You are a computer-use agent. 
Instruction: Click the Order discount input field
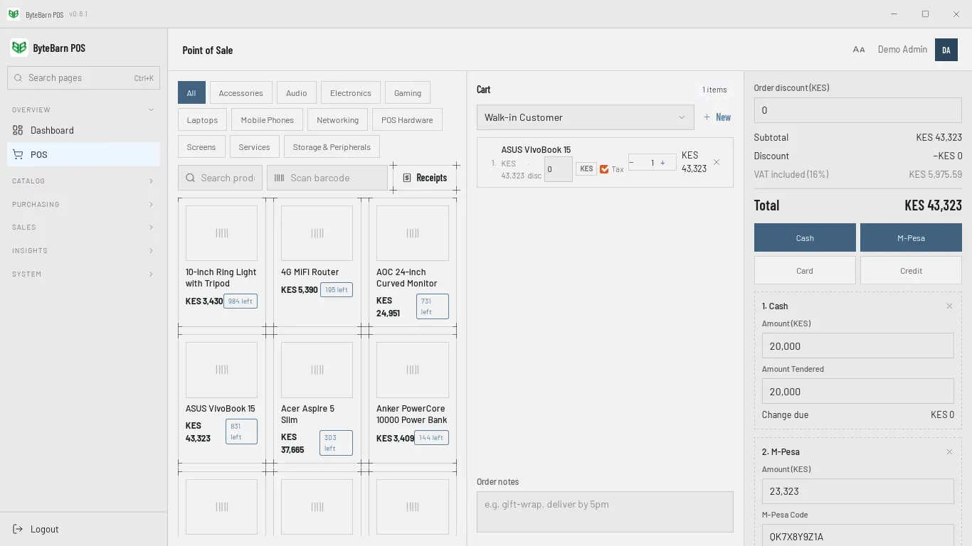(857, 110)
